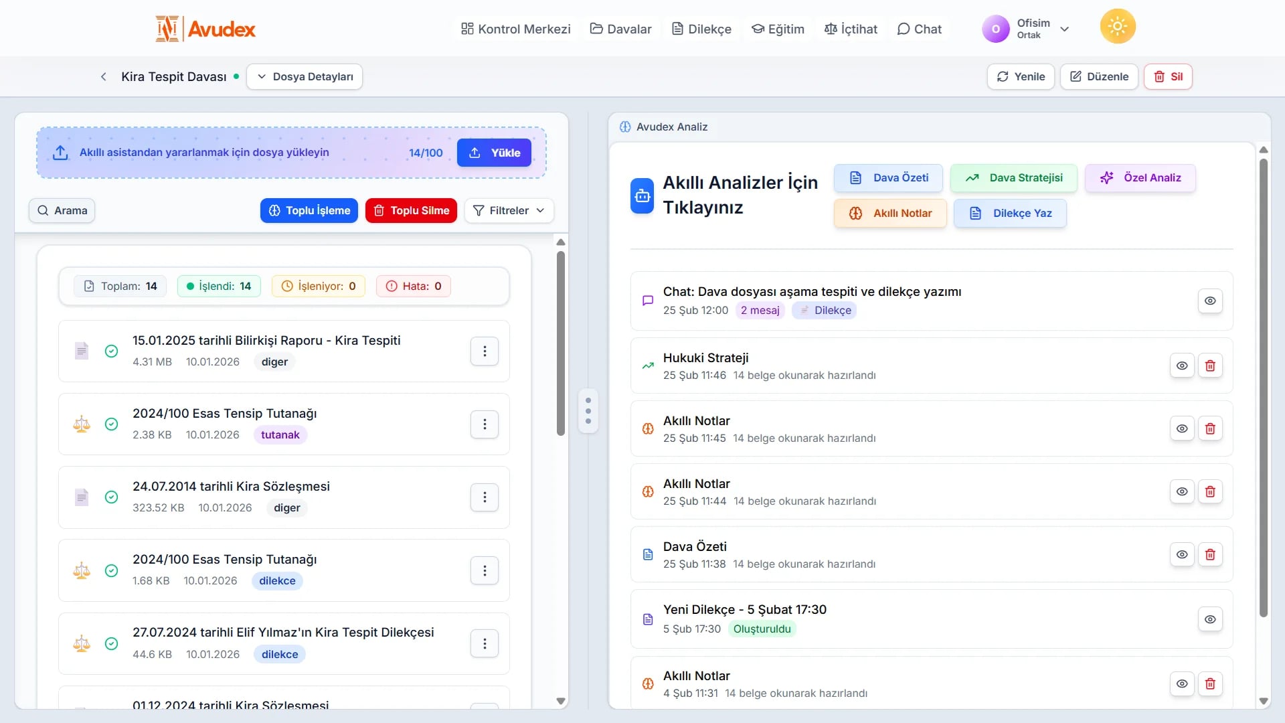
Task: Open the Davalar menu item
Action: [x=620, y=29]
